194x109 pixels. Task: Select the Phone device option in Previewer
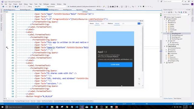click(x=97, y=24)
